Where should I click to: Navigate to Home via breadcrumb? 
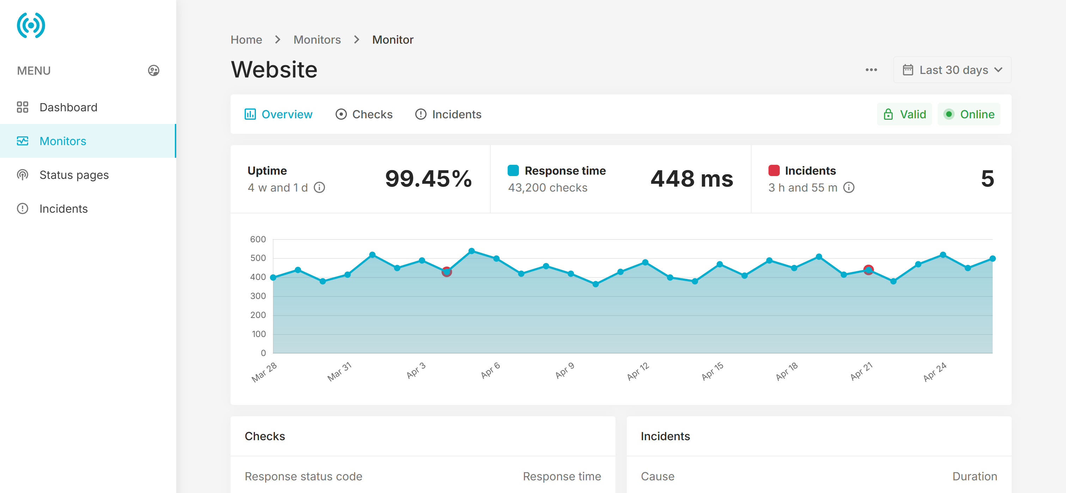pos(246,39)
